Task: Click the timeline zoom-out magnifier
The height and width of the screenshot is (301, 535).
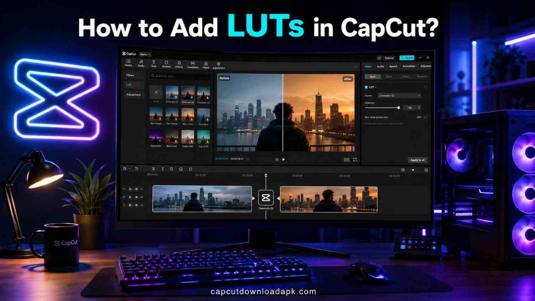Action: coord(403,170)
